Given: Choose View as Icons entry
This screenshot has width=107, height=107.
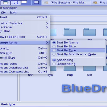Looking at the screenshot, I should coord(24,64).
